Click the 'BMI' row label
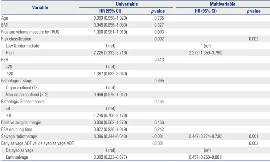This screenshot has width=270, height=162. point(5,25)
